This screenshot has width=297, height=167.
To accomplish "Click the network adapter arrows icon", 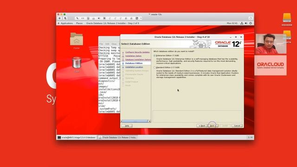I will coord(83,18).
